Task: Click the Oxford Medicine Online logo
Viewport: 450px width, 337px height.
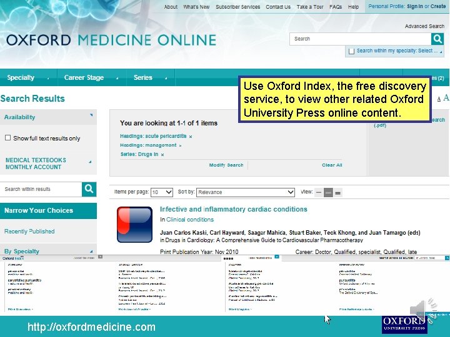Action: click(111, 40)
